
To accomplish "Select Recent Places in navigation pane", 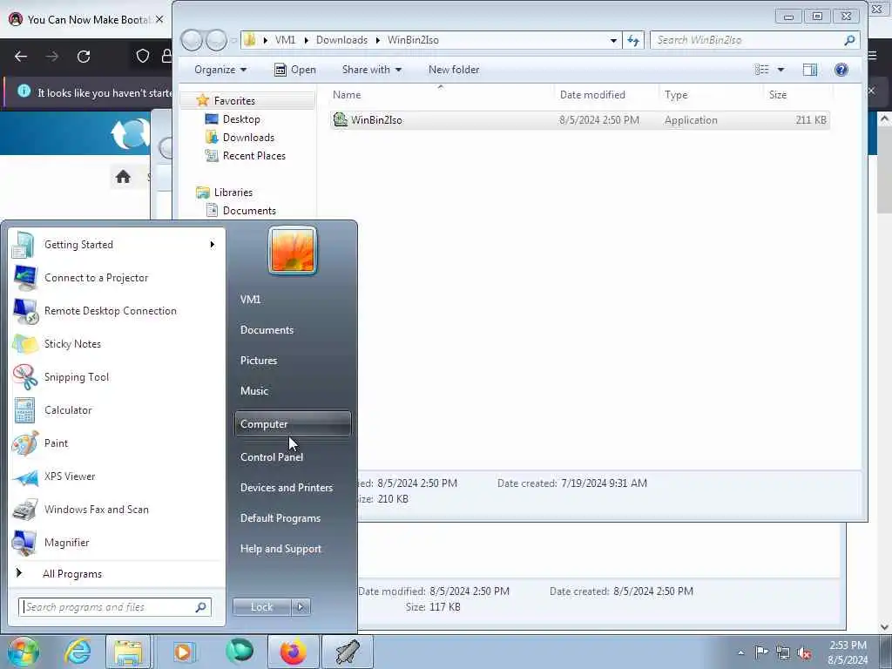I will point(253,155).
